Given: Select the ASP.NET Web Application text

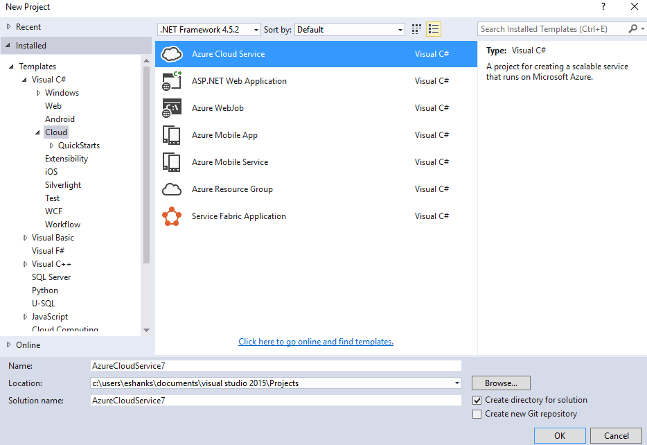Looking at the screenshot, I should (x=239, y=81).
